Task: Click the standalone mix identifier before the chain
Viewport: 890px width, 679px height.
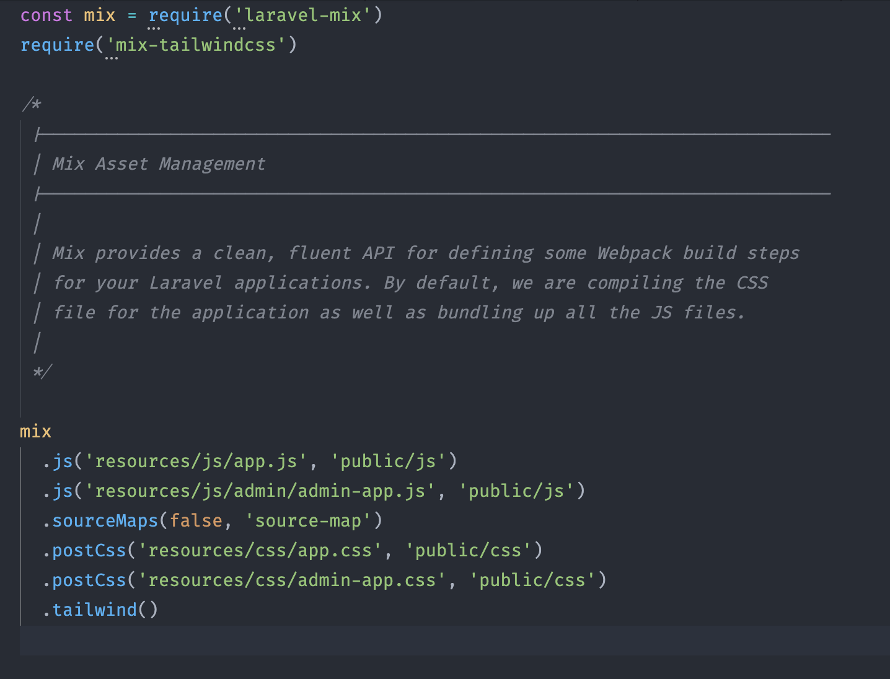Action: pyautogui.click(x=35, y=431)
